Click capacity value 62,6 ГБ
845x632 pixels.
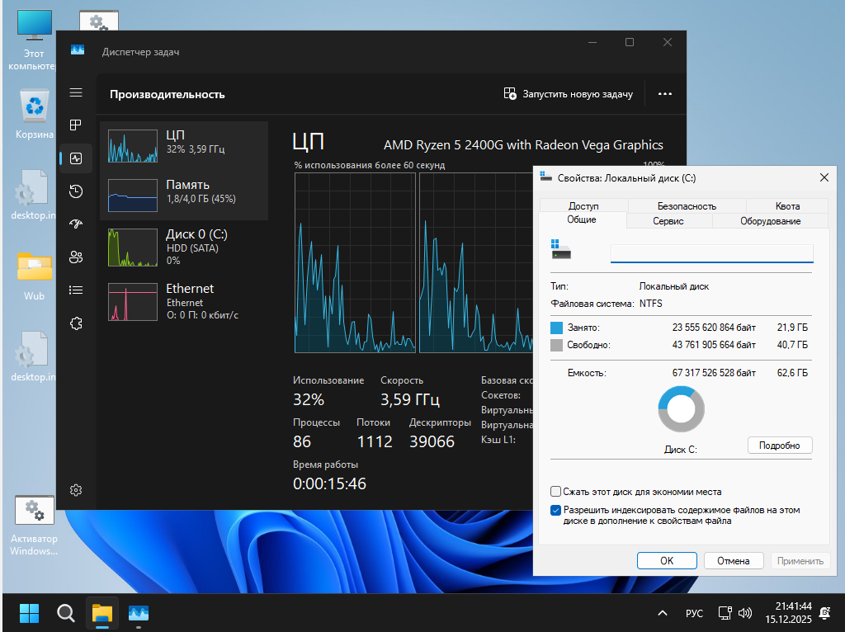tap(792, 373)
